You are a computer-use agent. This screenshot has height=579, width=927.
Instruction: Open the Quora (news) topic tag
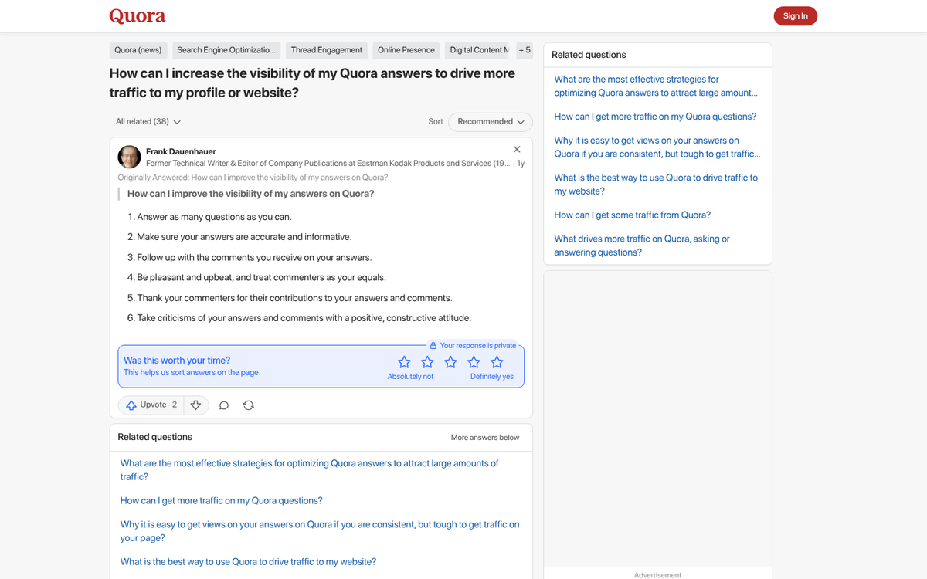point(138,50)
